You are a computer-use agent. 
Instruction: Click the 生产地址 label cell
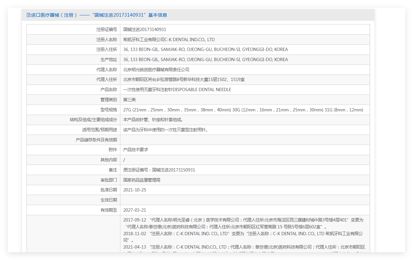[x=73, y=59]
